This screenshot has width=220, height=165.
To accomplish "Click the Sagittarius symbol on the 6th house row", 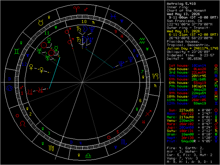I will coord(216,83).
